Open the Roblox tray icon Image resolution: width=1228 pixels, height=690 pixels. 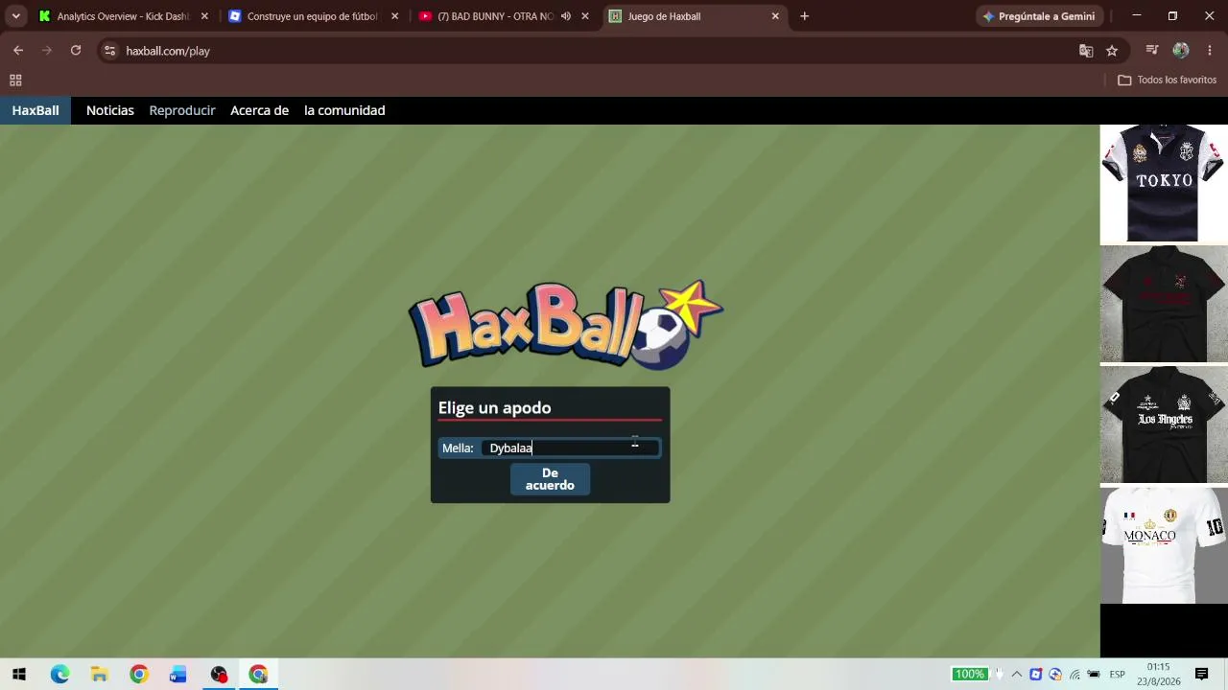coord(1036,675)
